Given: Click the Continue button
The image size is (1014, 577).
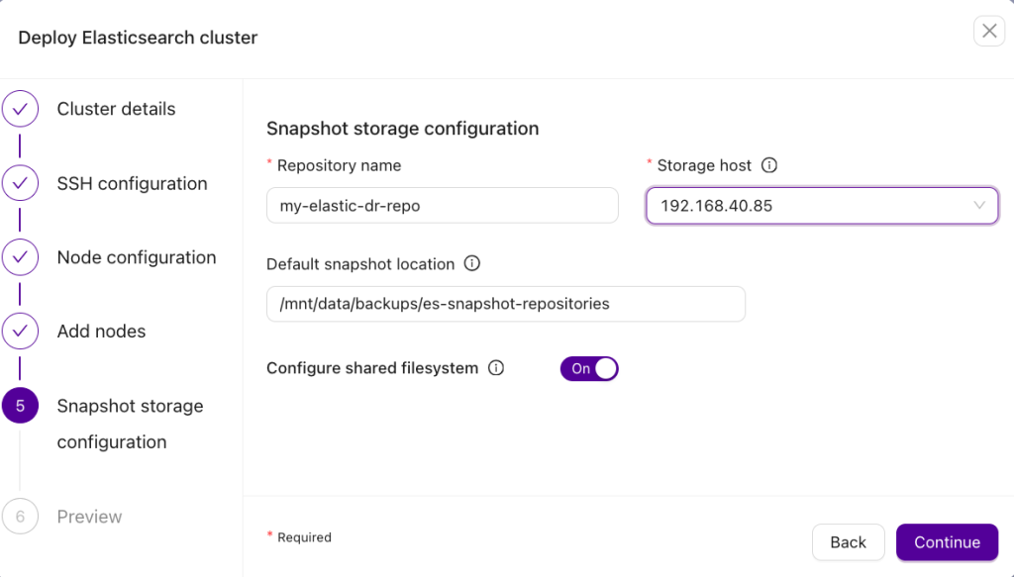Looking at the screenshot, I should (947, 542).
